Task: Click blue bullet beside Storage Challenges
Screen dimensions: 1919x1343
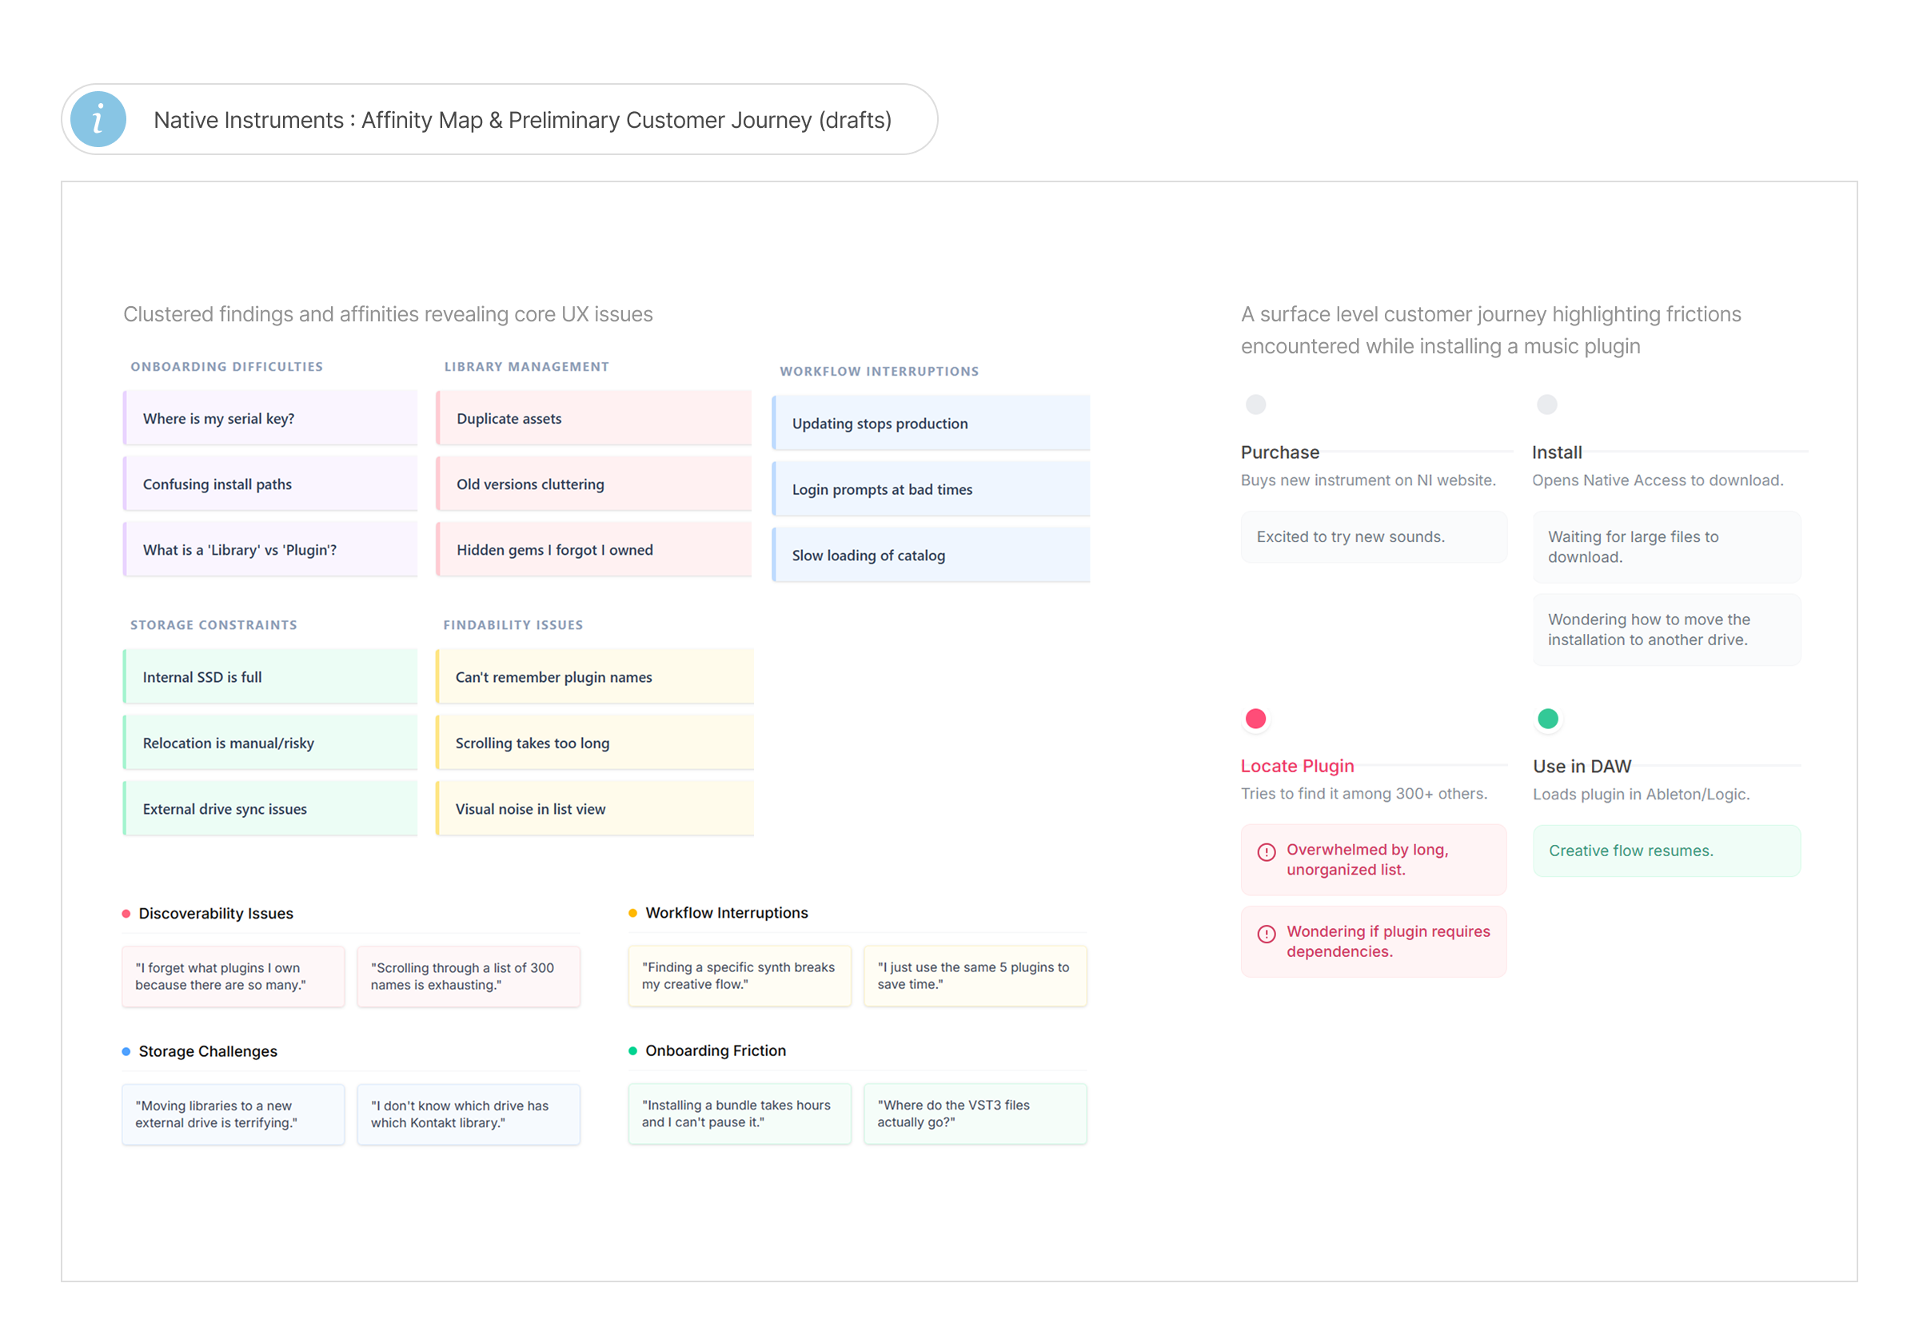Action: click(x=126, y=1051)
